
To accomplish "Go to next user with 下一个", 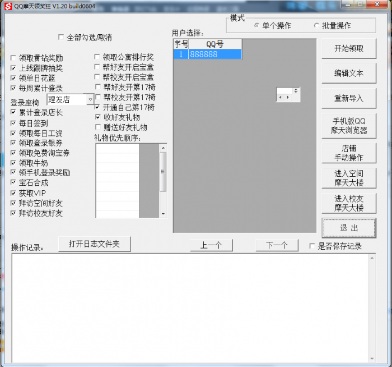I will click(277, 245).
